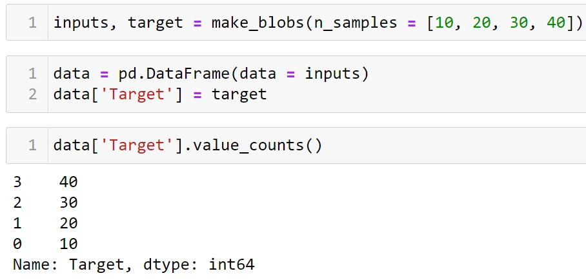The image size is (586, 280).
Task: Click value_counts() in the third cell
Action: coord(258,145)
